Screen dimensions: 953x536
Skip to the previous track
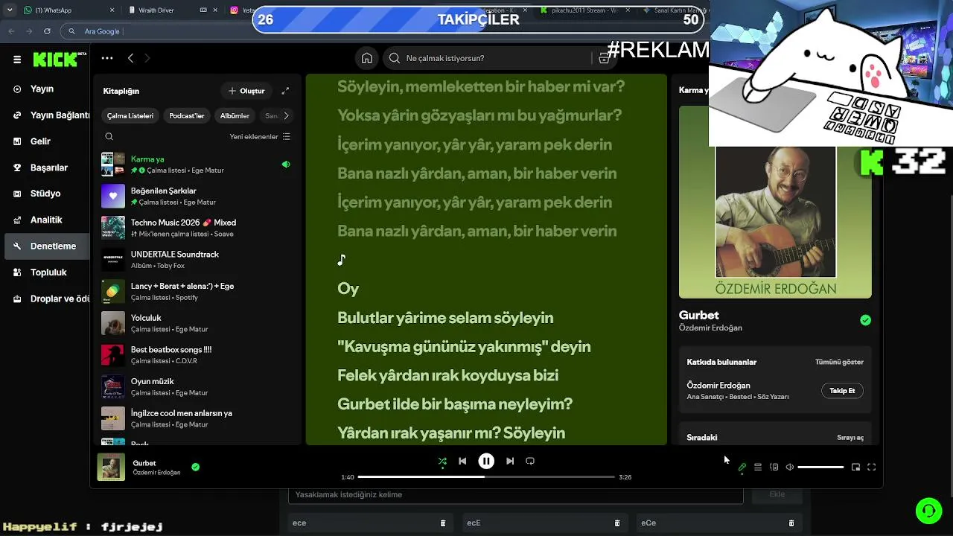coord(462,462)
